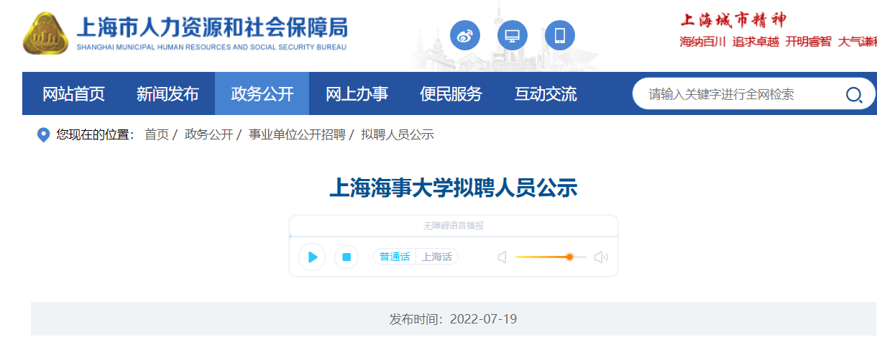Open 互动交流 in navigation bar
Image resolution: width=877 pixels, height=340 pixels.
[546, 93]
